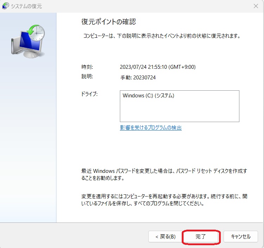Select the Windows (C:) (システム) drive entry
Viewport: 264px width, 248px height.
pos(148,96)
